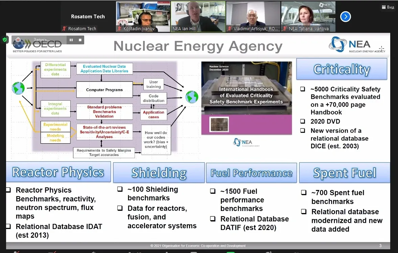Click the ~100 Shielding benchmarks bullet
The width and height of the screenshot is (398, 253).
click(x=153, y=193)
